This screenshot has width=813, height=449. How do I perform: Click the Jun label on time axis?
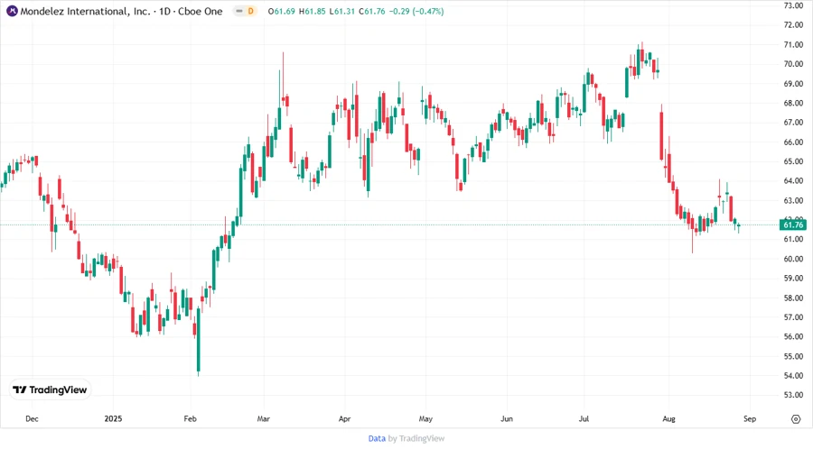click(507, 418)
